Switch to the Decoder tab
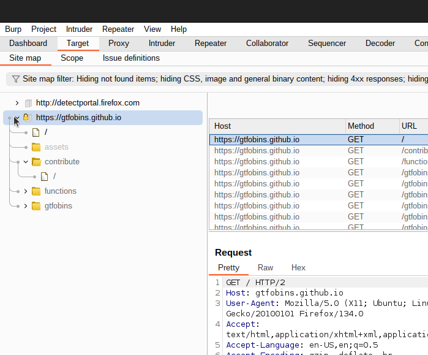Image resolution: width=428 pixels, height=355 pixels. [x=380, y=44]
